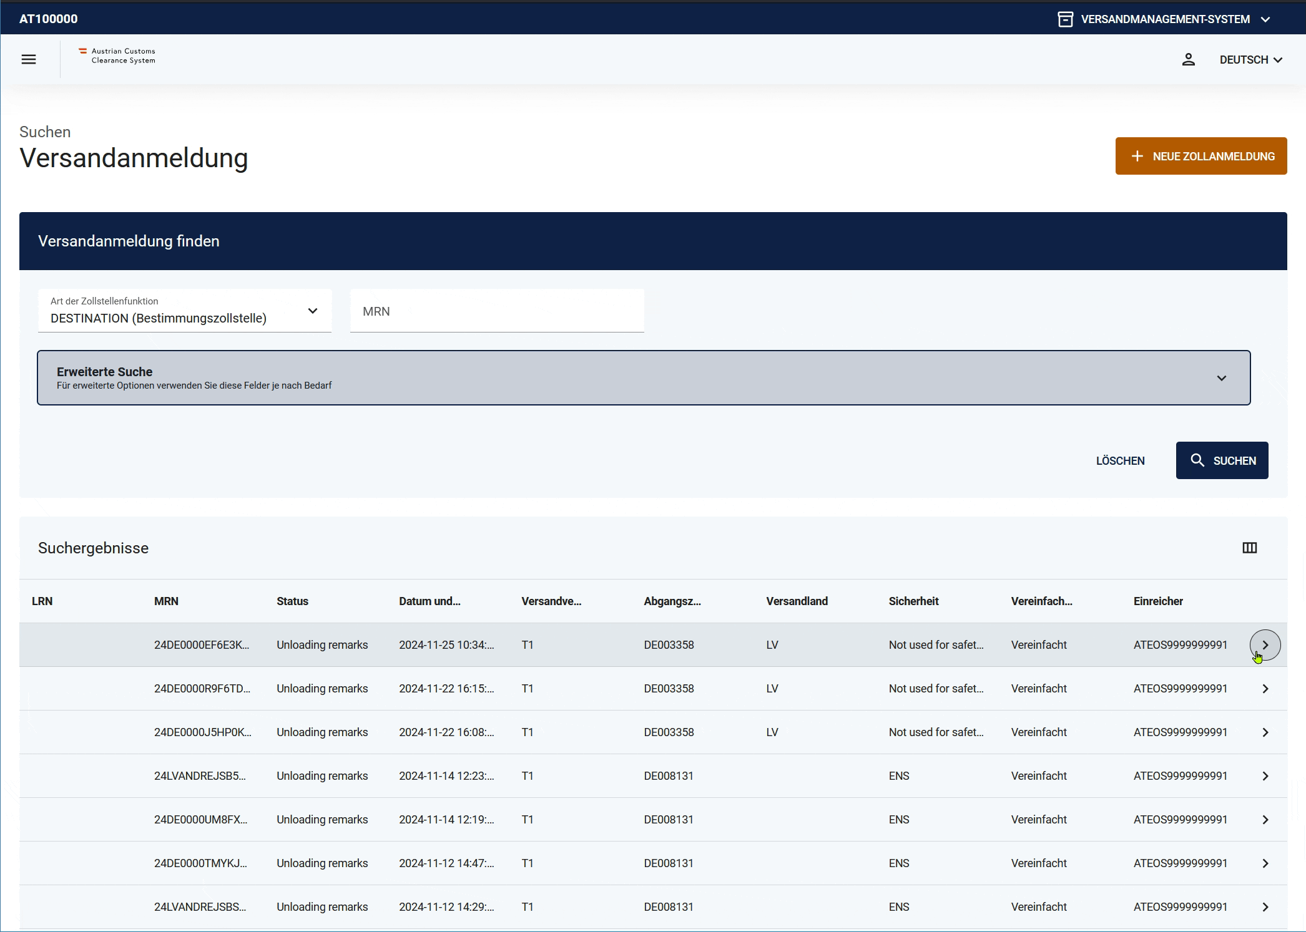Screen dimensions: 1306x932
Task: Click the Austrian Customs Clearance System logo
Action: pos(117,56)
